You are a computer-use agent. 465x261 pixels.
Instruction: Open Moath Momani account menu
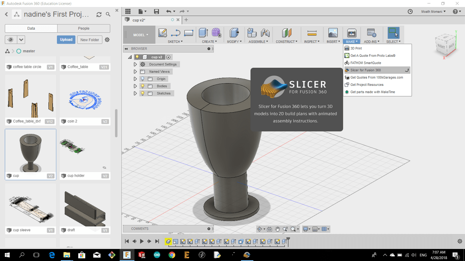[x=433, y=12]
